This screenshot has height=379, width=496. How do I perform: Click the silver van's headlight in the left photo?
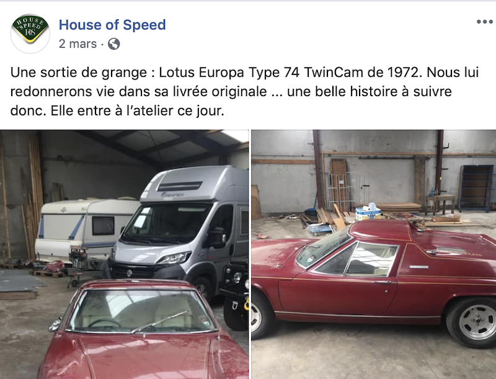click(x=174, y=258)
